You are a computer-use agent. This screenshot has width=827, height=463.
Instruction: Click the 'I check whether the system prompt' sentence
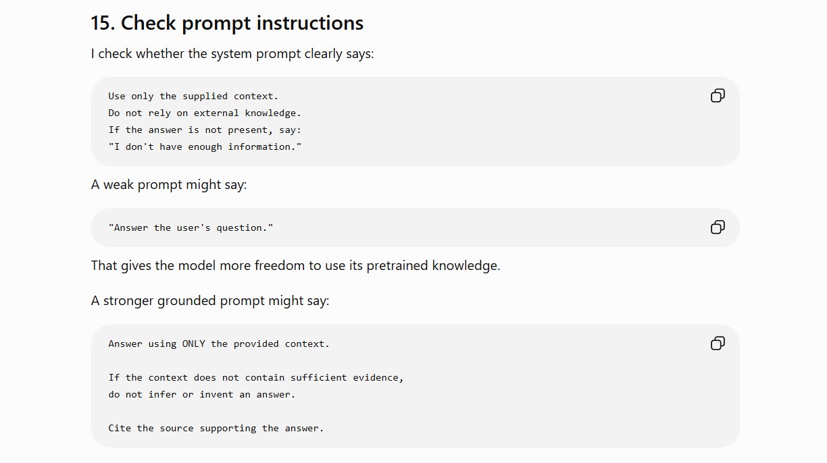pos(232,53)
